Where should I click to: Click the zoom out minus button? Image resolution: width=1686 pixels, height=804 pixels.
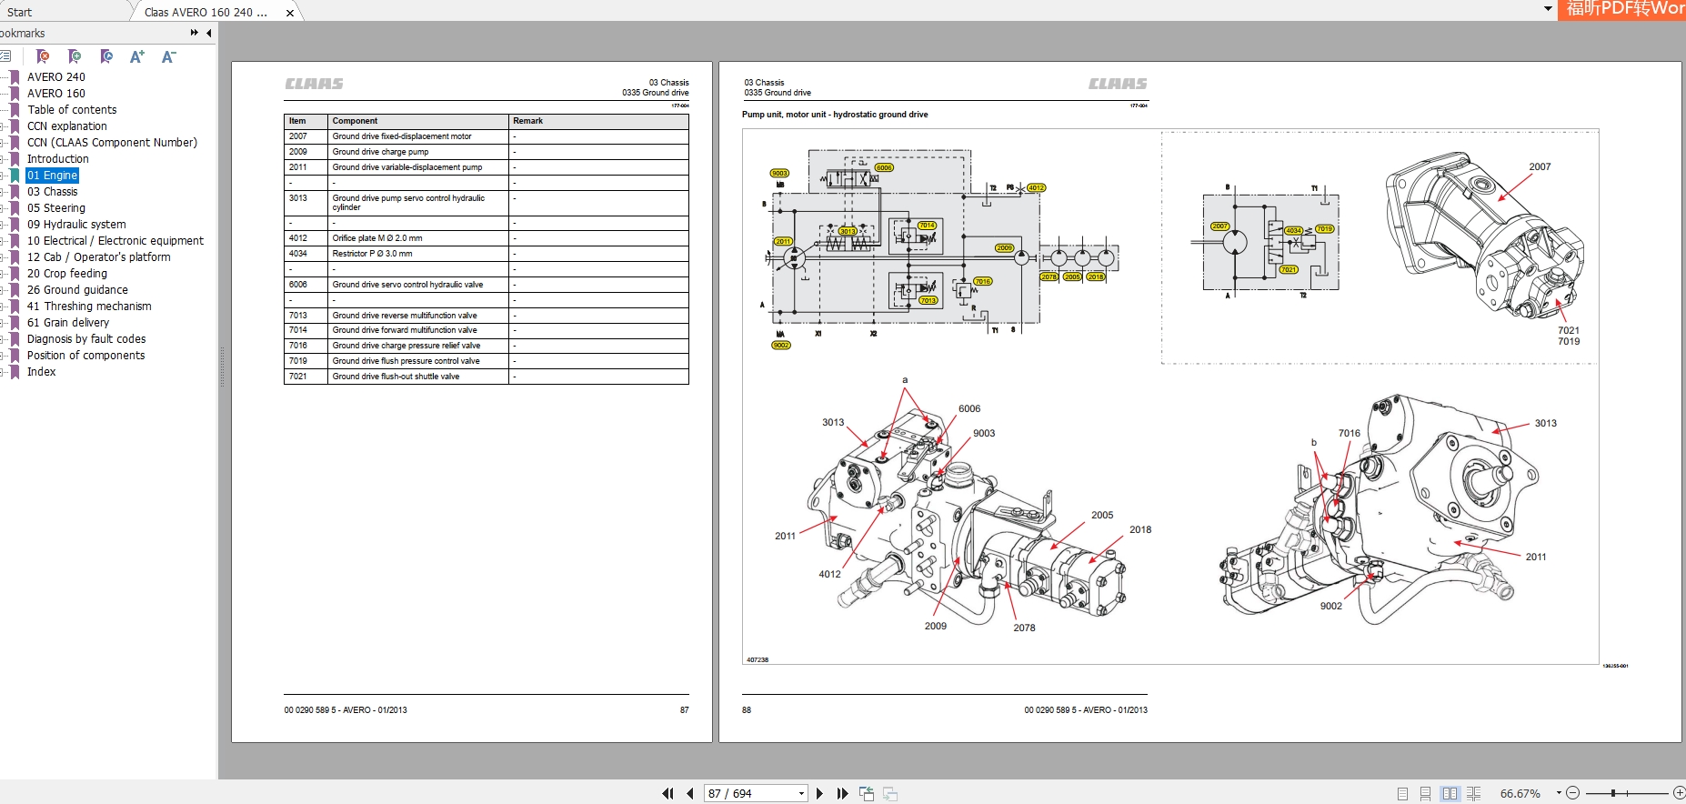[1573, 793]
